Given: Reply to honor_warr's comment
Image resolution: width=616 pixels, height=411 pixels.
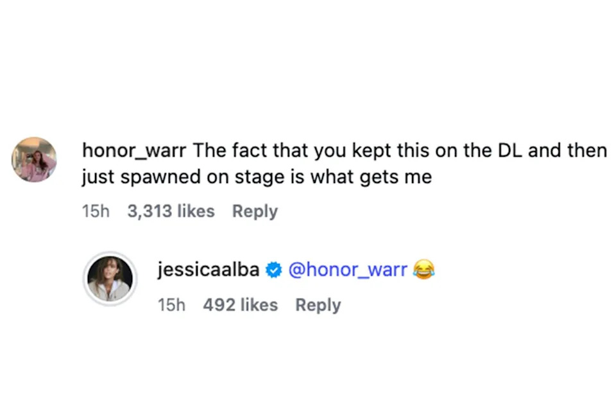Looking at the screenshot, I should pos(255,211).
